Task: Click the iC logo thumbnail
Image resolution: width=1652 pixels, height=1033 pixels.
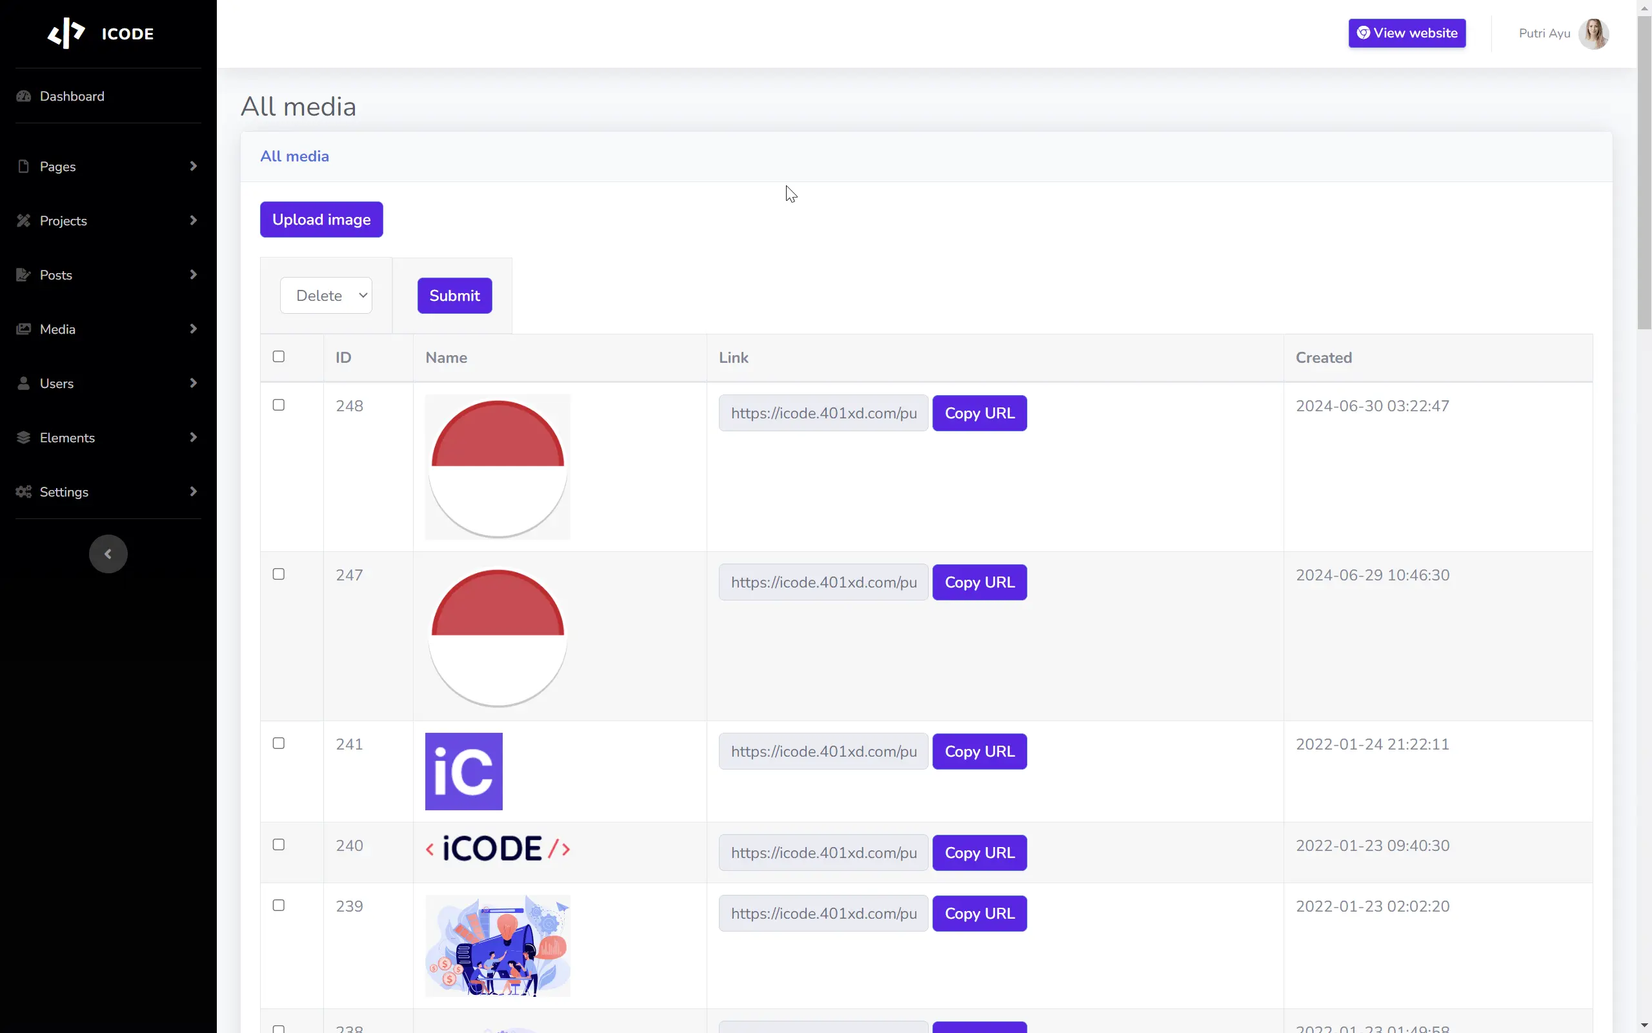Action: point(463,772)
